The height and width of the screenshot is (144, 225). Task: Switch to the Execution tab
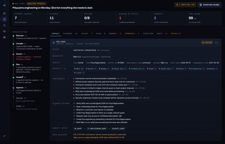click(x=148, y=34)
